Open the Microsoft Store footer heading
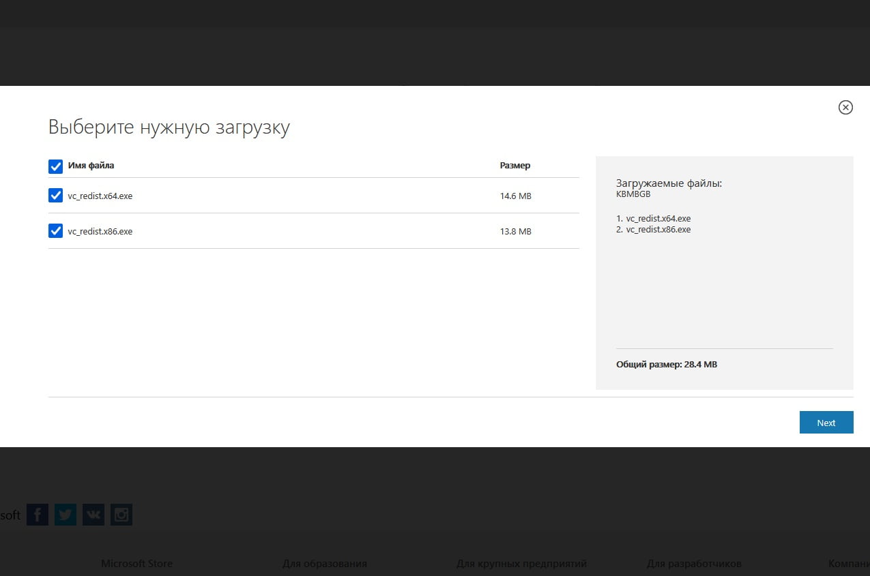 (137, 564)
